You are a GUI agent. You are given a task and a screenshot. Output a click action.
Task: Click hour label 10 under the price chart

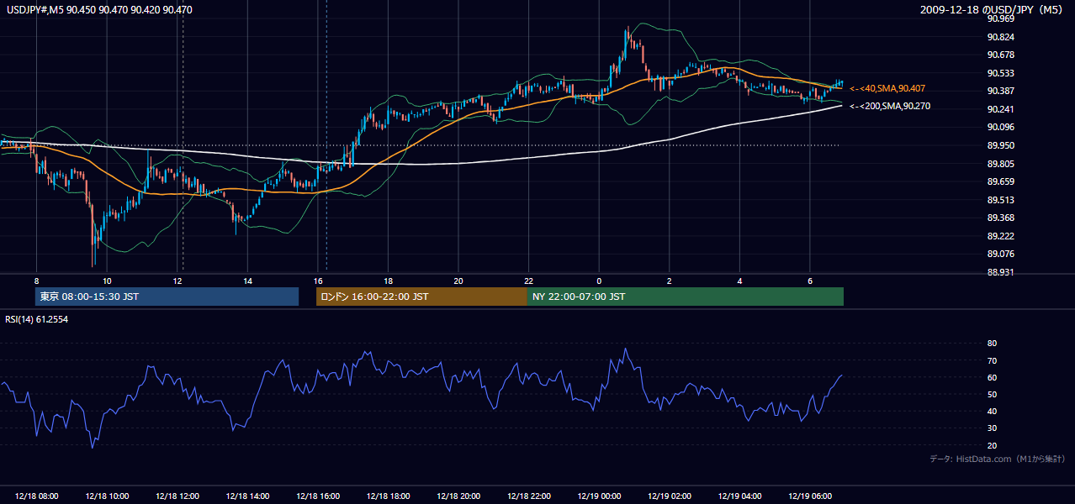(x=107, y=281)
